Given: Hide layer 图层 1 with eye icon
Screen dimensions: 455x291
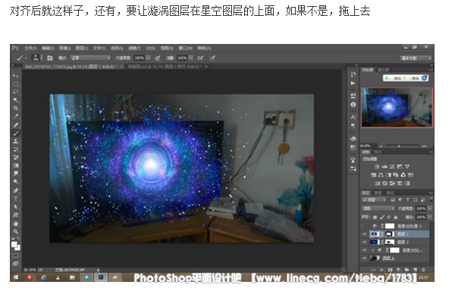Looking at the screenshot, I should 364,234.
